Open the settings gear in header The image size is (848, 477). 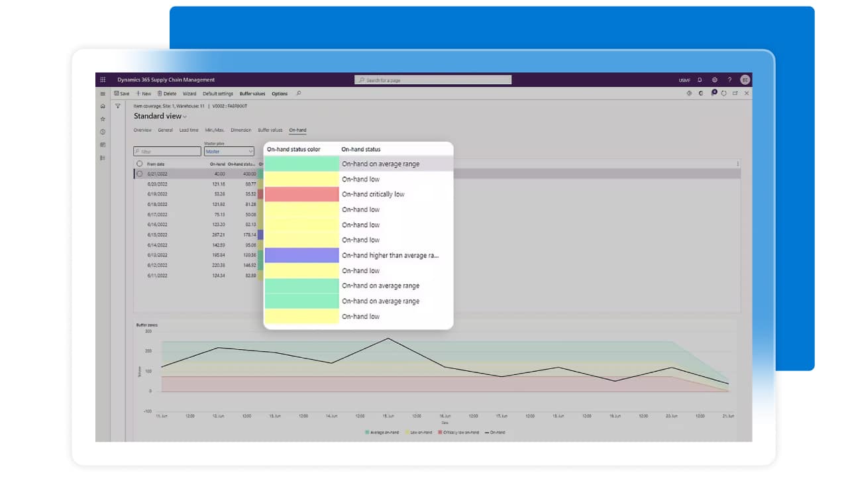[x=715, y=79]
